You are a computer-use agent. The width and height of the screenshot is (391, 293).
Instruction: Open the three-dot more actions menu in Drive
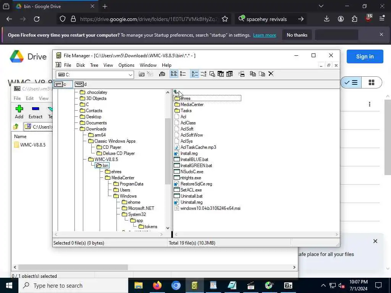(370, 104)
